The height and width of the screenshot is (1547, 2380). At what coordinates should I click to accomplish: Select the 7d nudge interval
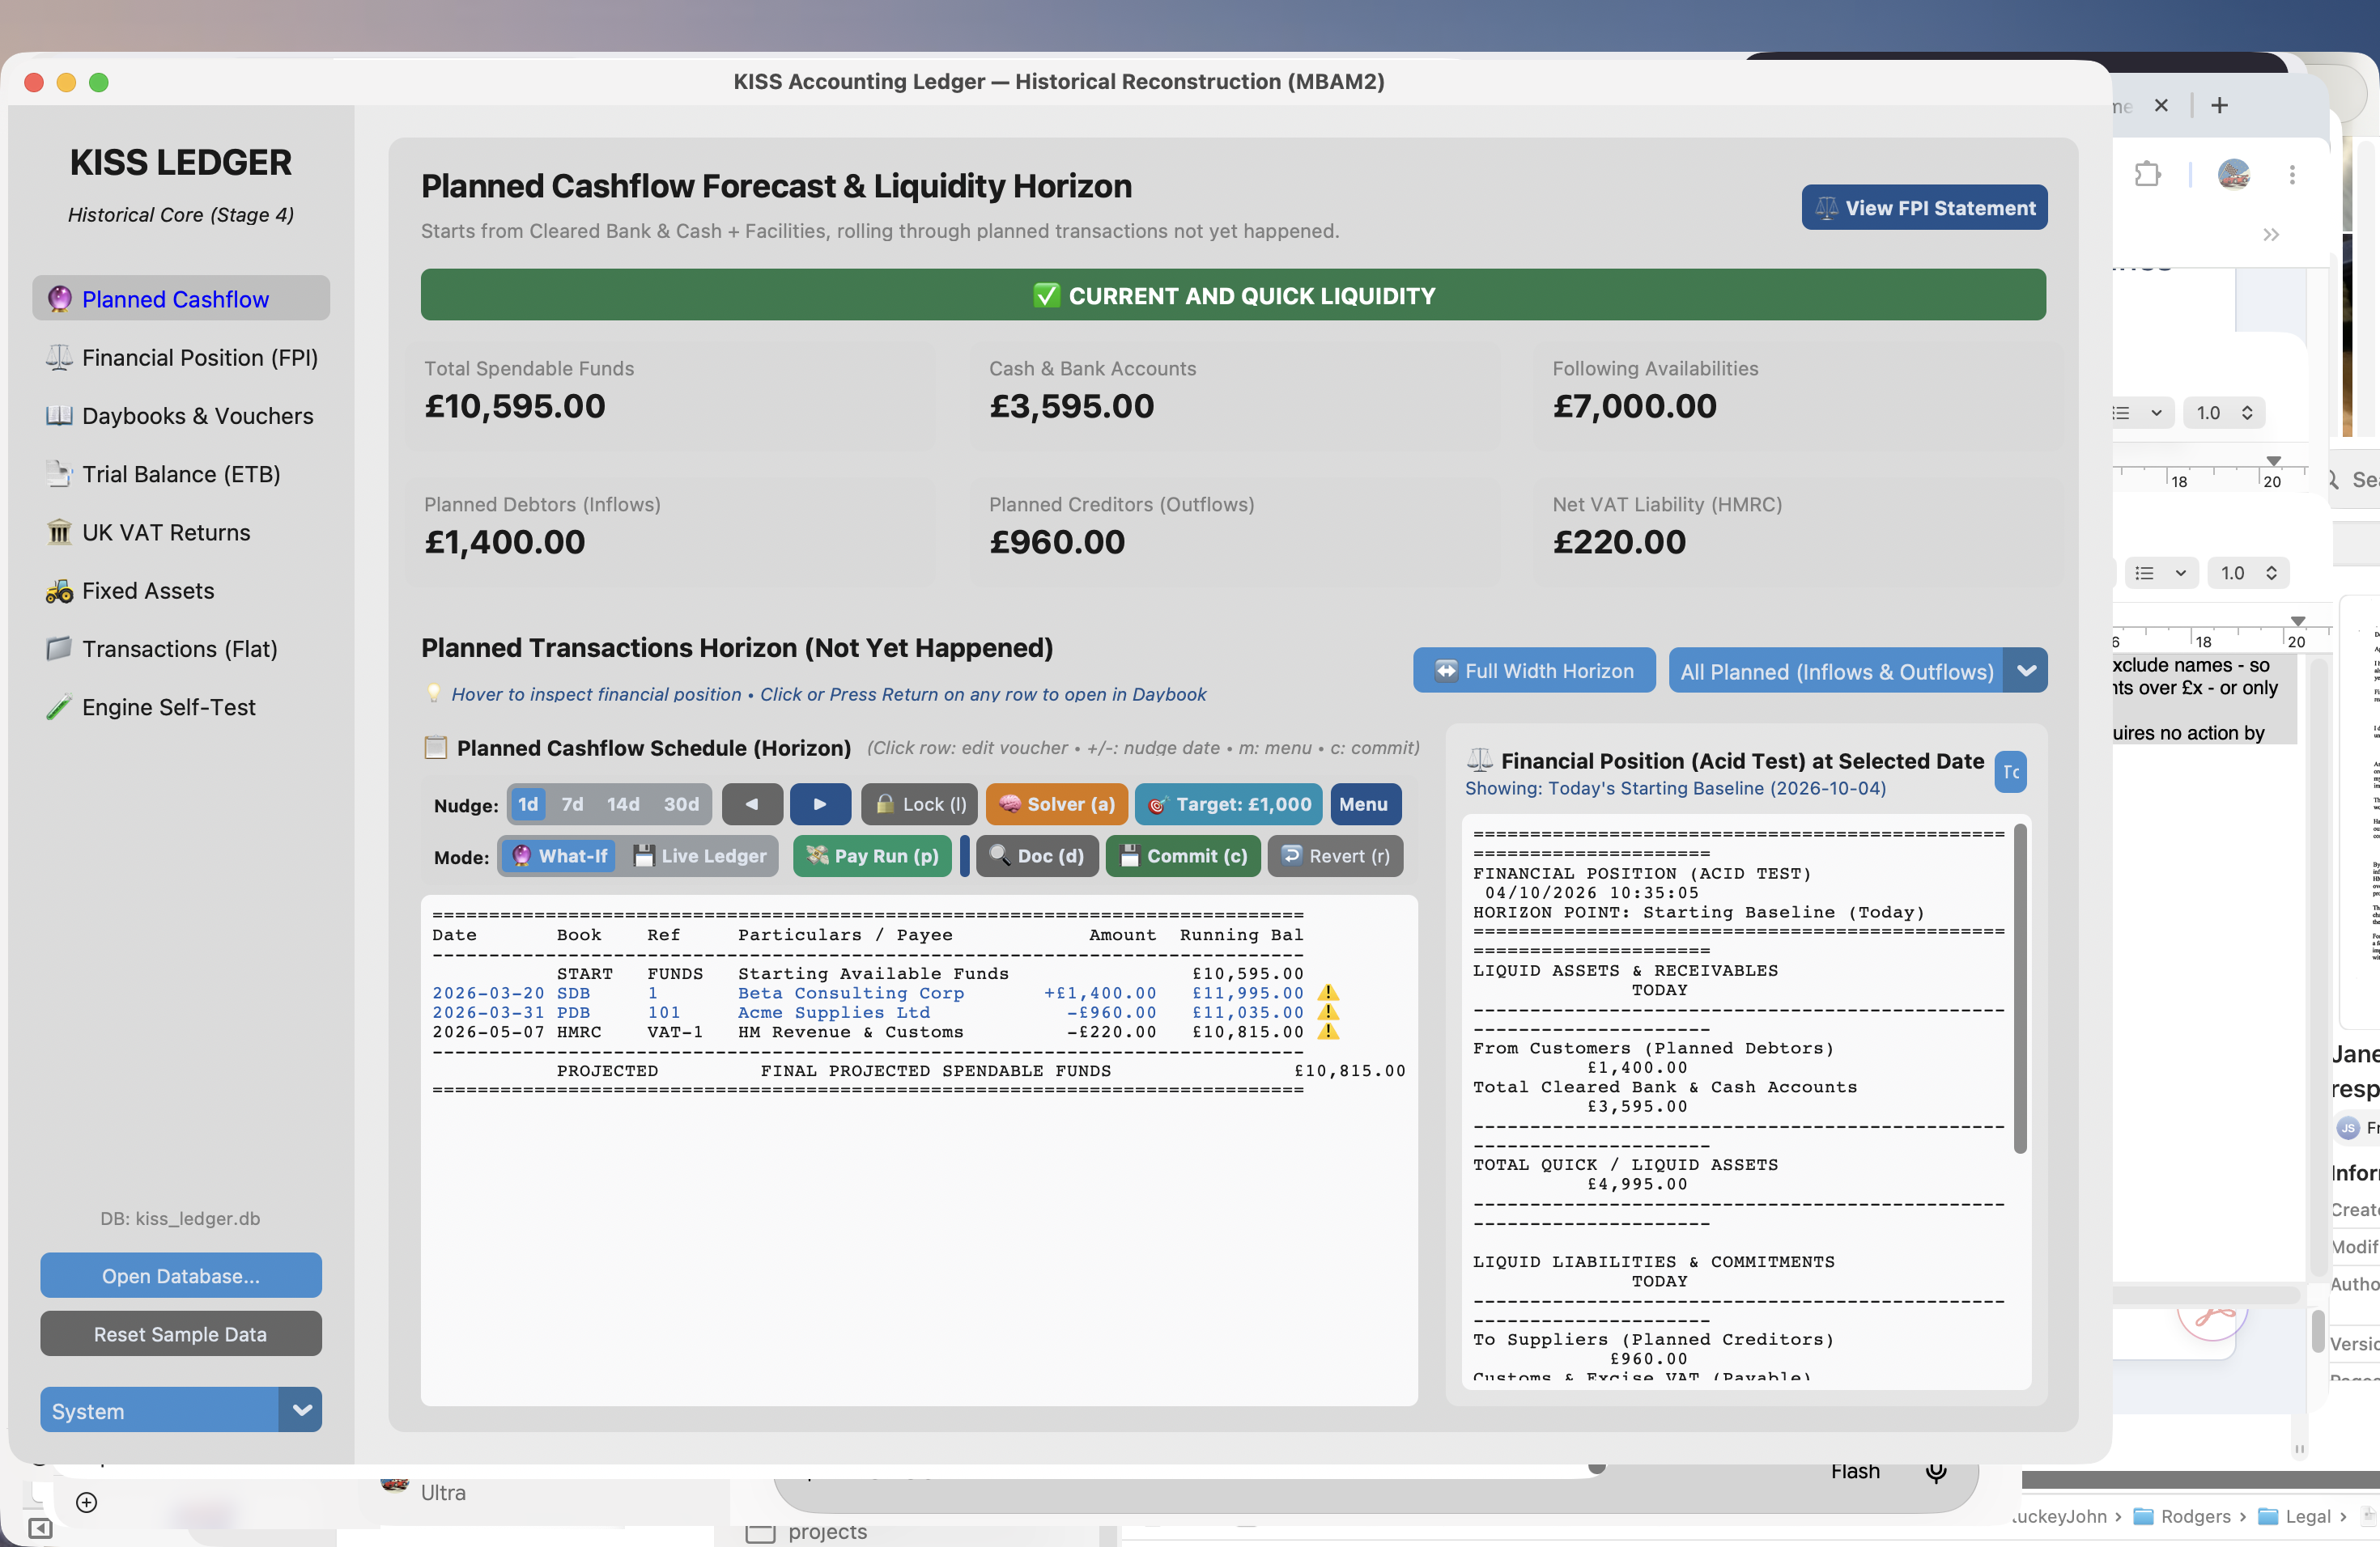[x=572, y=804]
